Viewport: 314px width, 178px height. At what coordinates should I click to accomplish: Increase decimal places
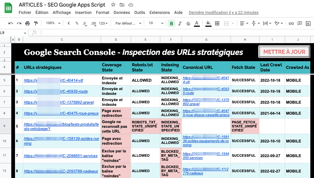point(94,23)
